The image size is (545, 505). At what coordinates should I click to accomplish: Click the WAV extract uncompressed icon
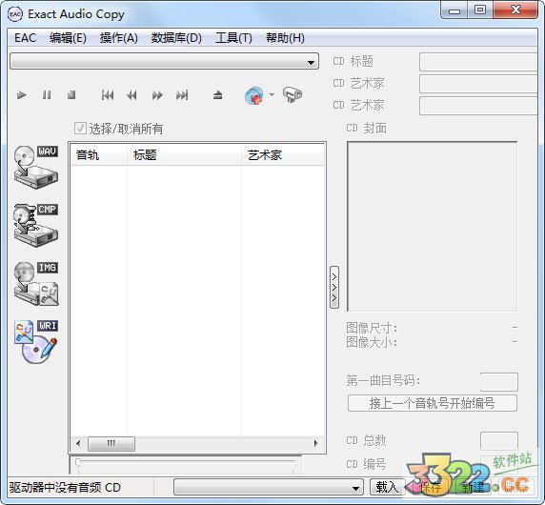point(36,167)
